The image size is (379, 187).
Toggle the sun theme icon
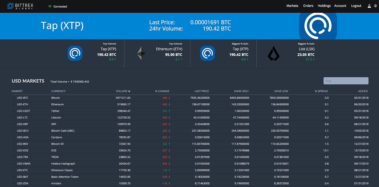(375, 6)
